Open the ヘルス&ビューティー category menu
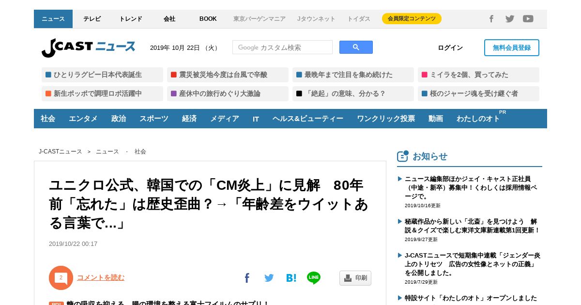The height and width of the screenshot is (305, 581). [308, 119]
